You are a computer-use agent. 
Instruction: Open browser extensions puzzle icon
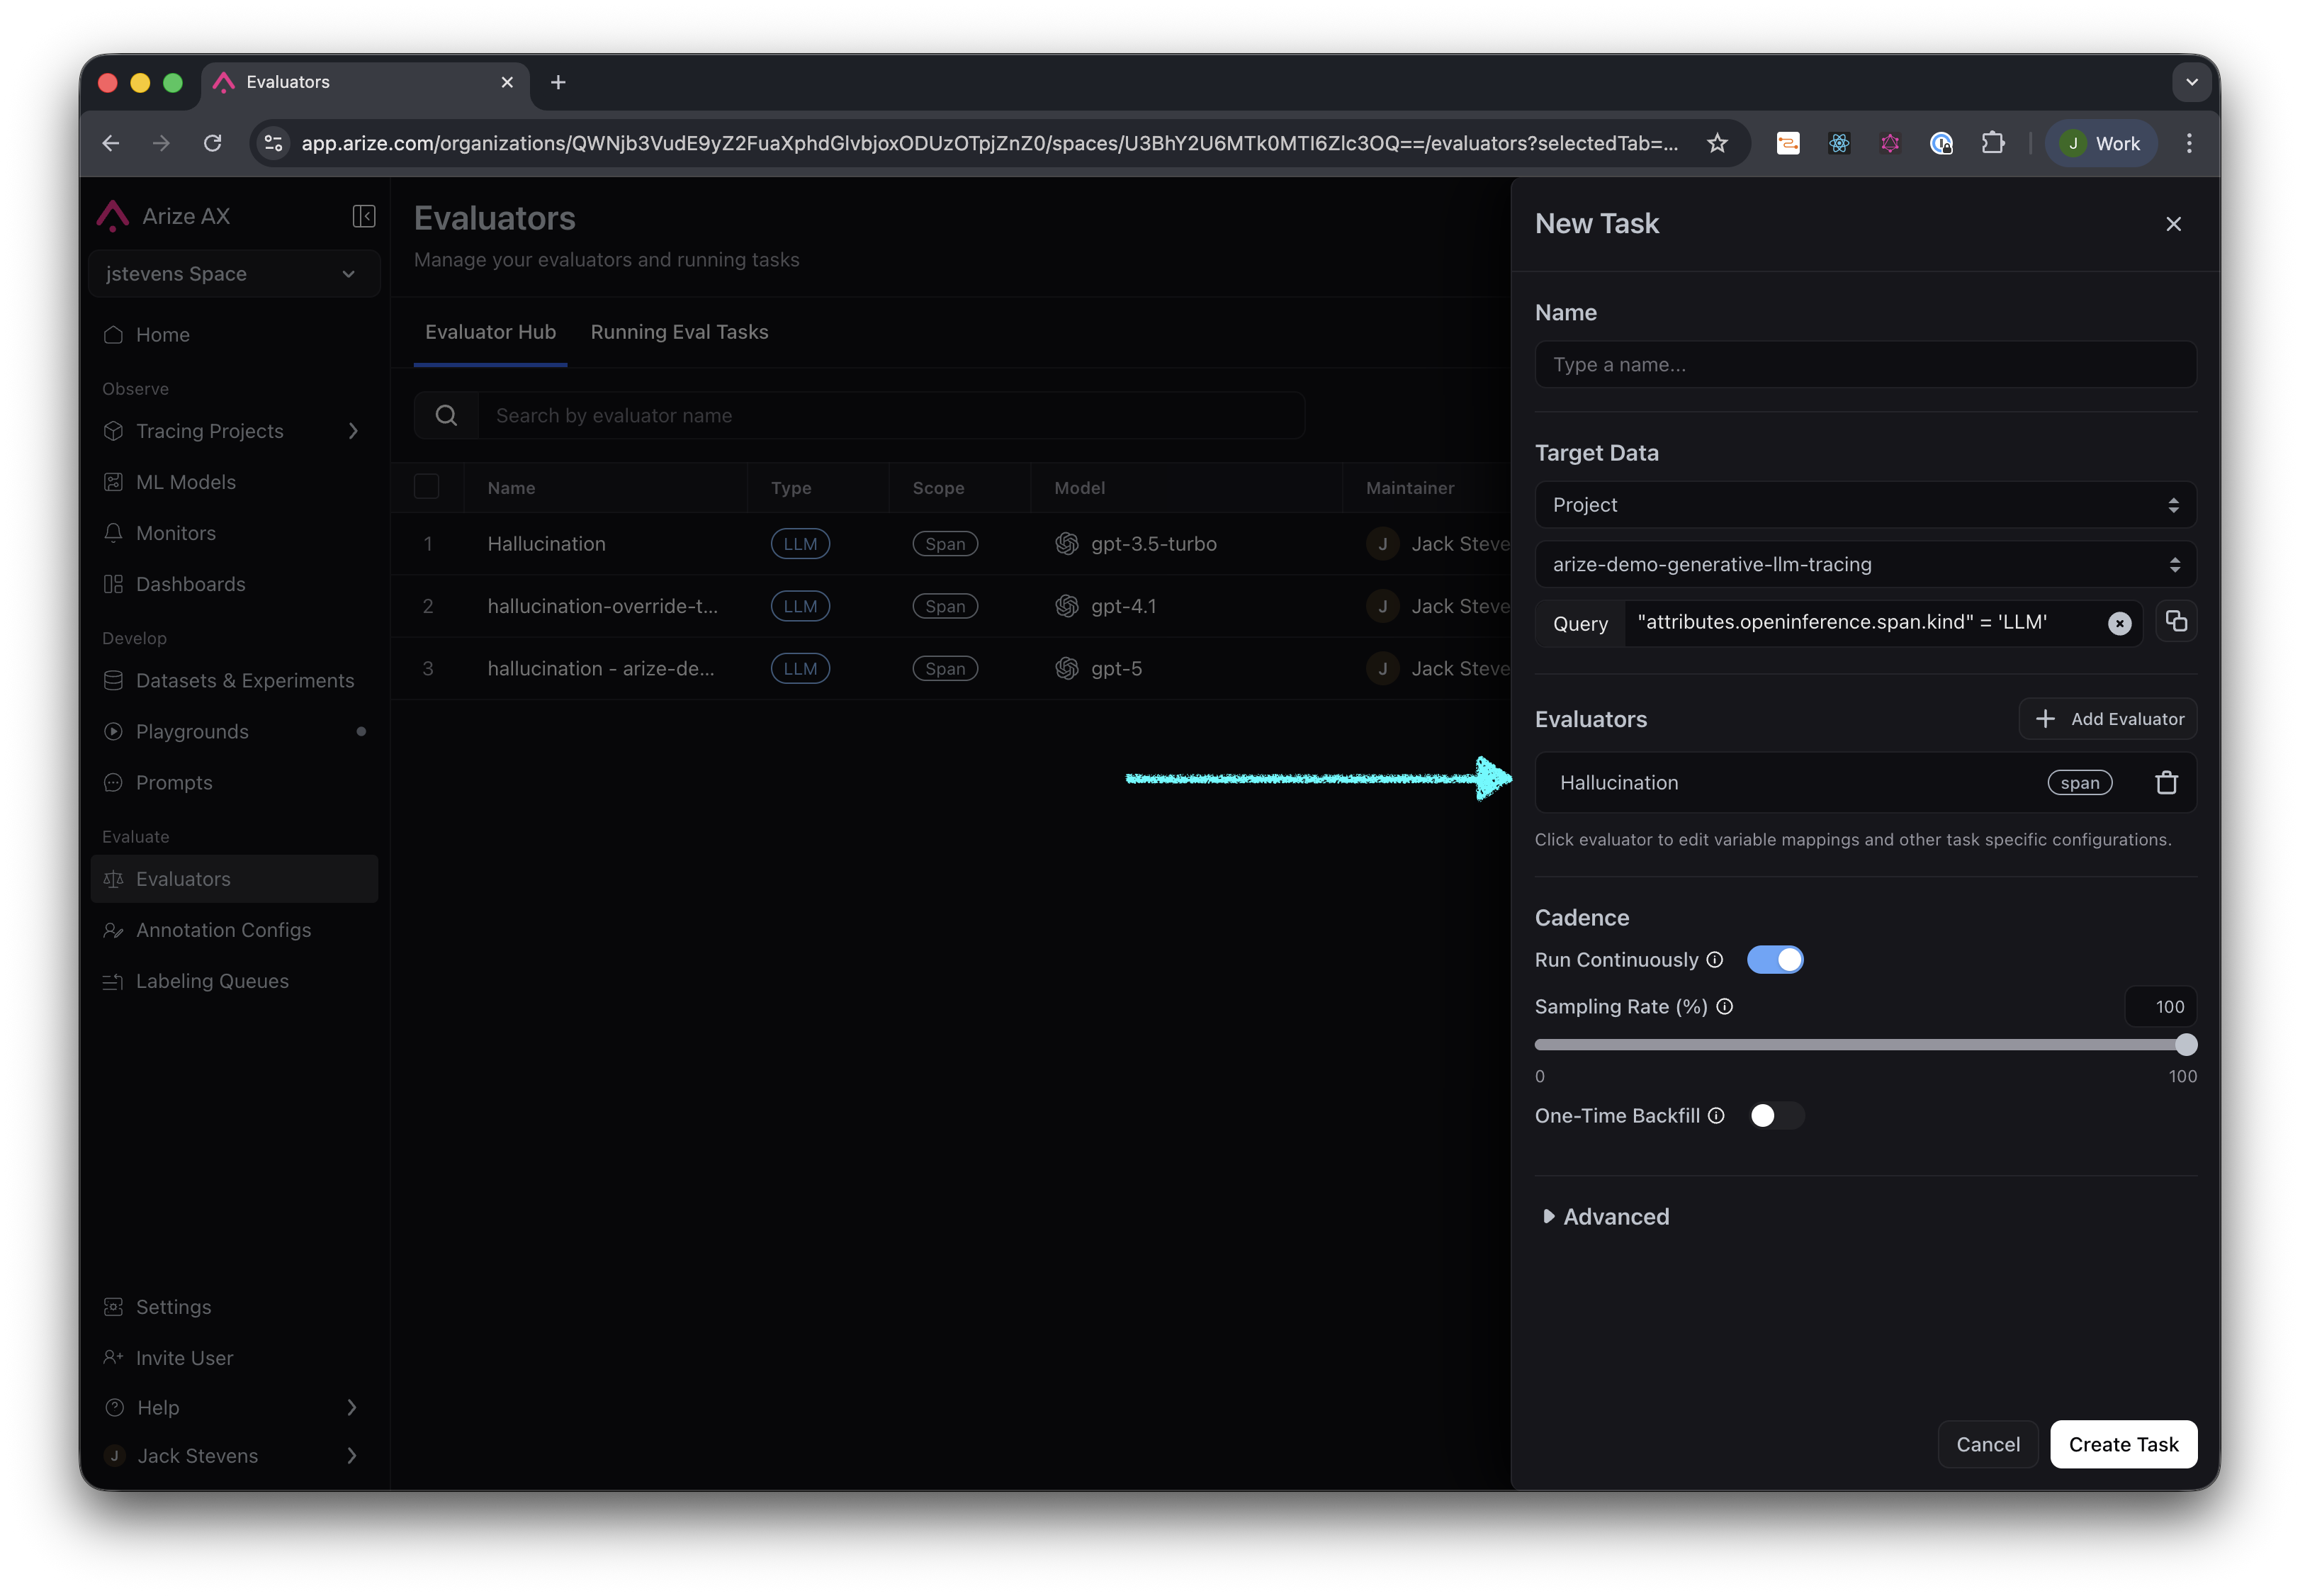[x=1992, y=143]
